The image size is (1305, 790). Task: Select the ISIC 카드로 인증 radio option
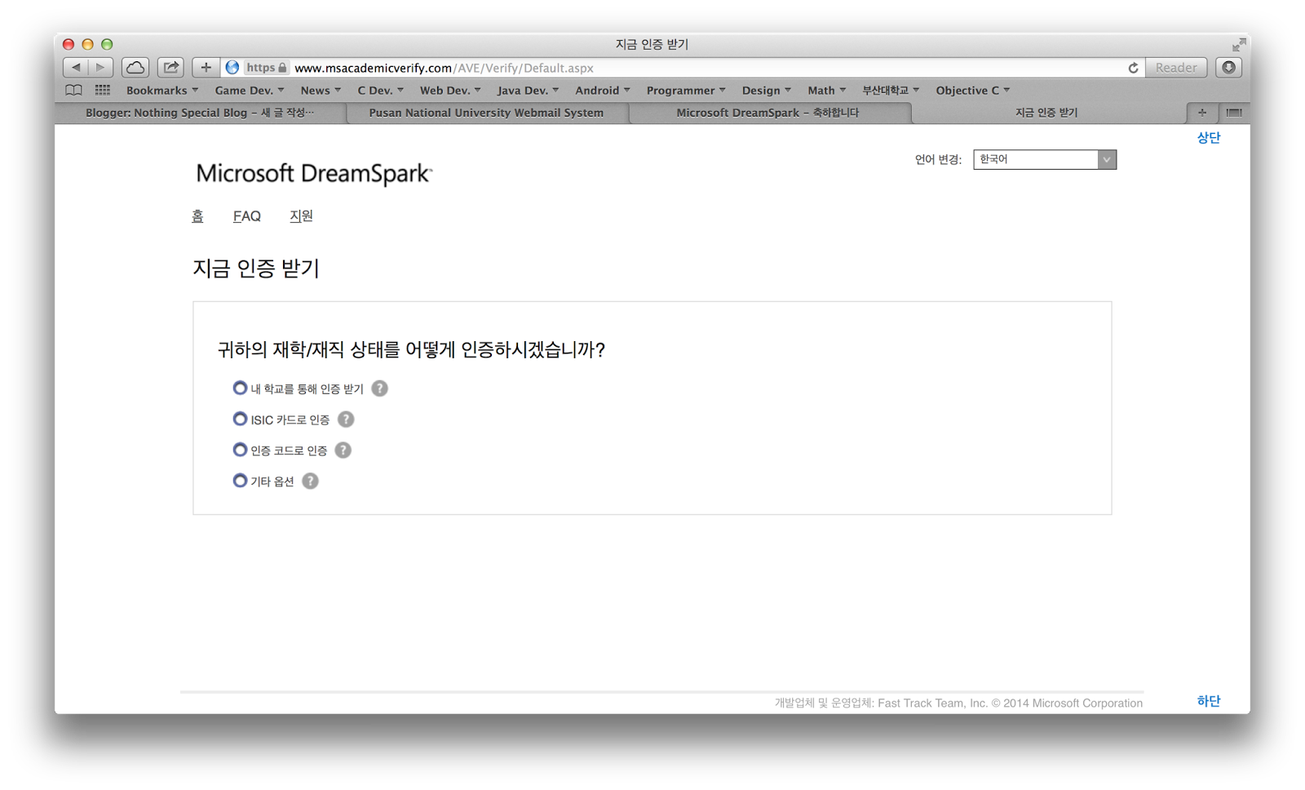(x=240, y=419)
